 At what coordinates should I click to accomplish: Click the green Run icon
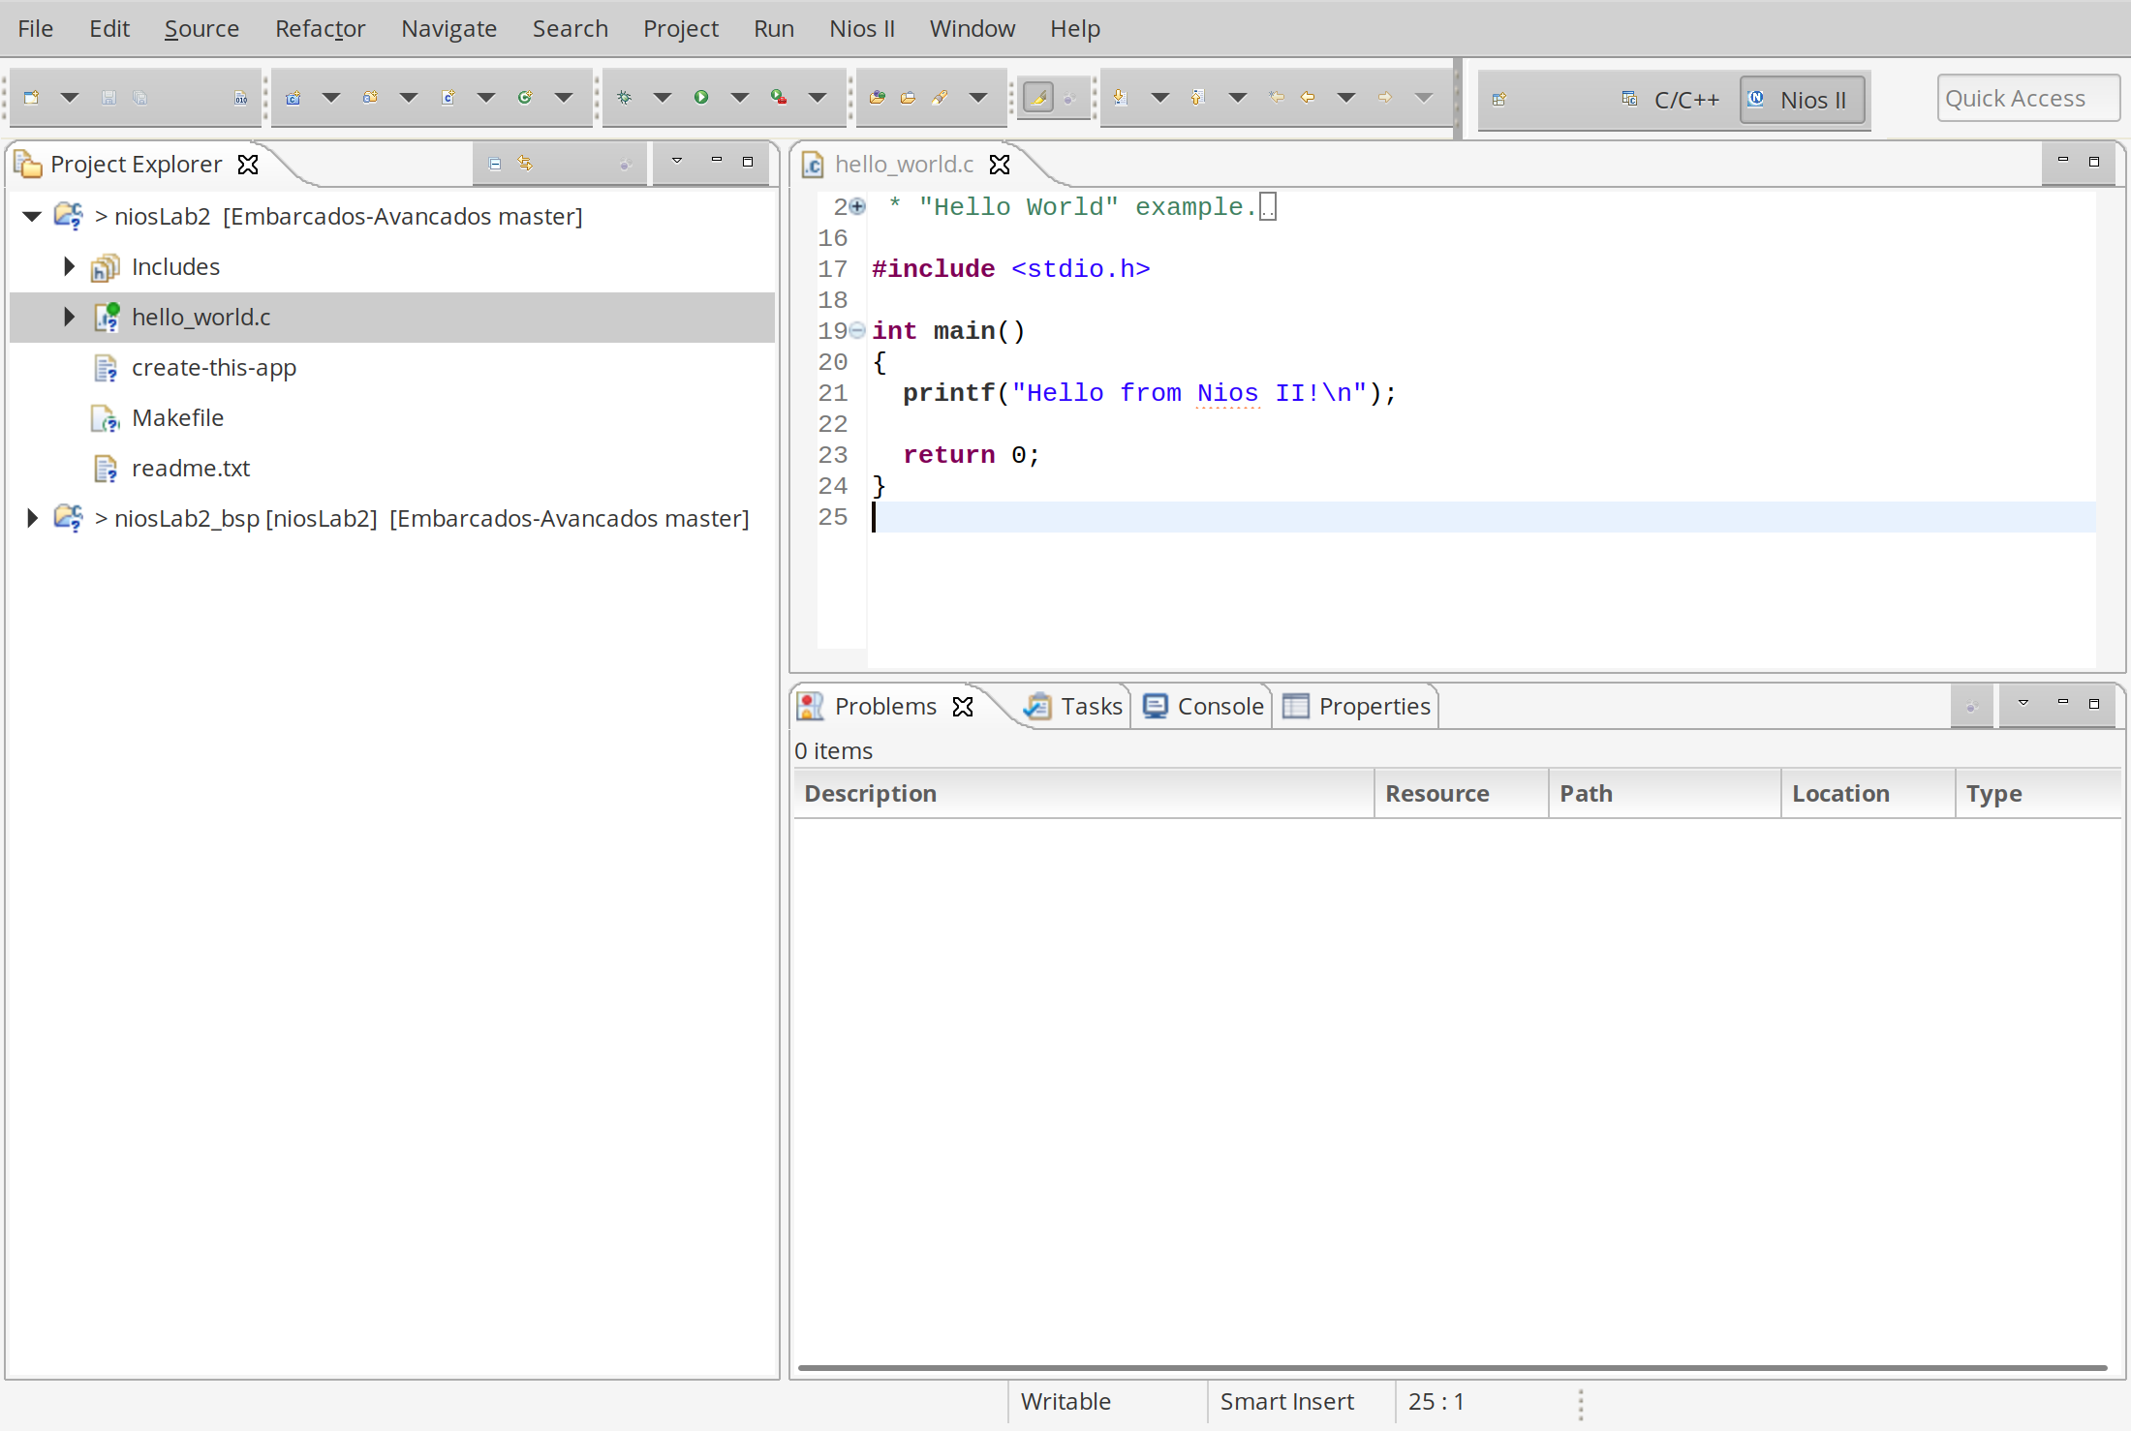(701, 98)
